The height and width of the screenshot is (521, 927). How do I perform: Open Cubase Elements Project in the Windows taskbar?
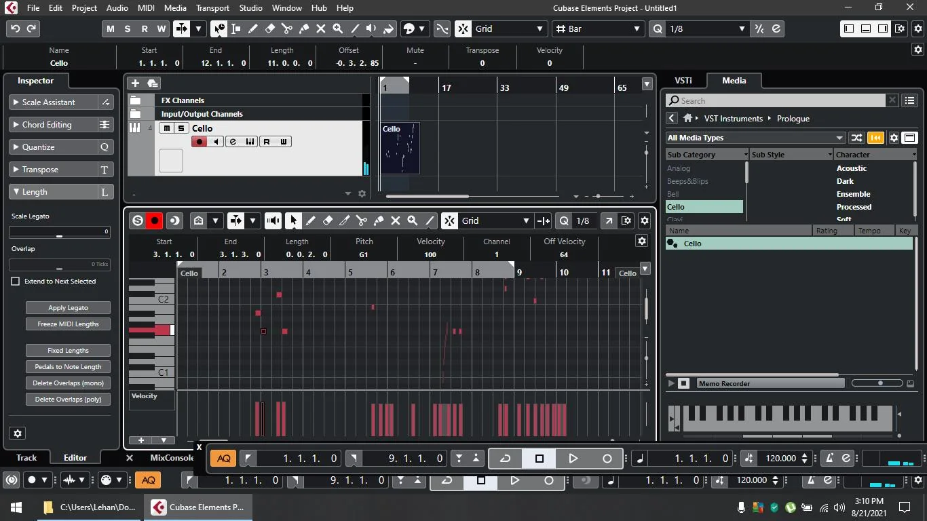pos(199,507)
